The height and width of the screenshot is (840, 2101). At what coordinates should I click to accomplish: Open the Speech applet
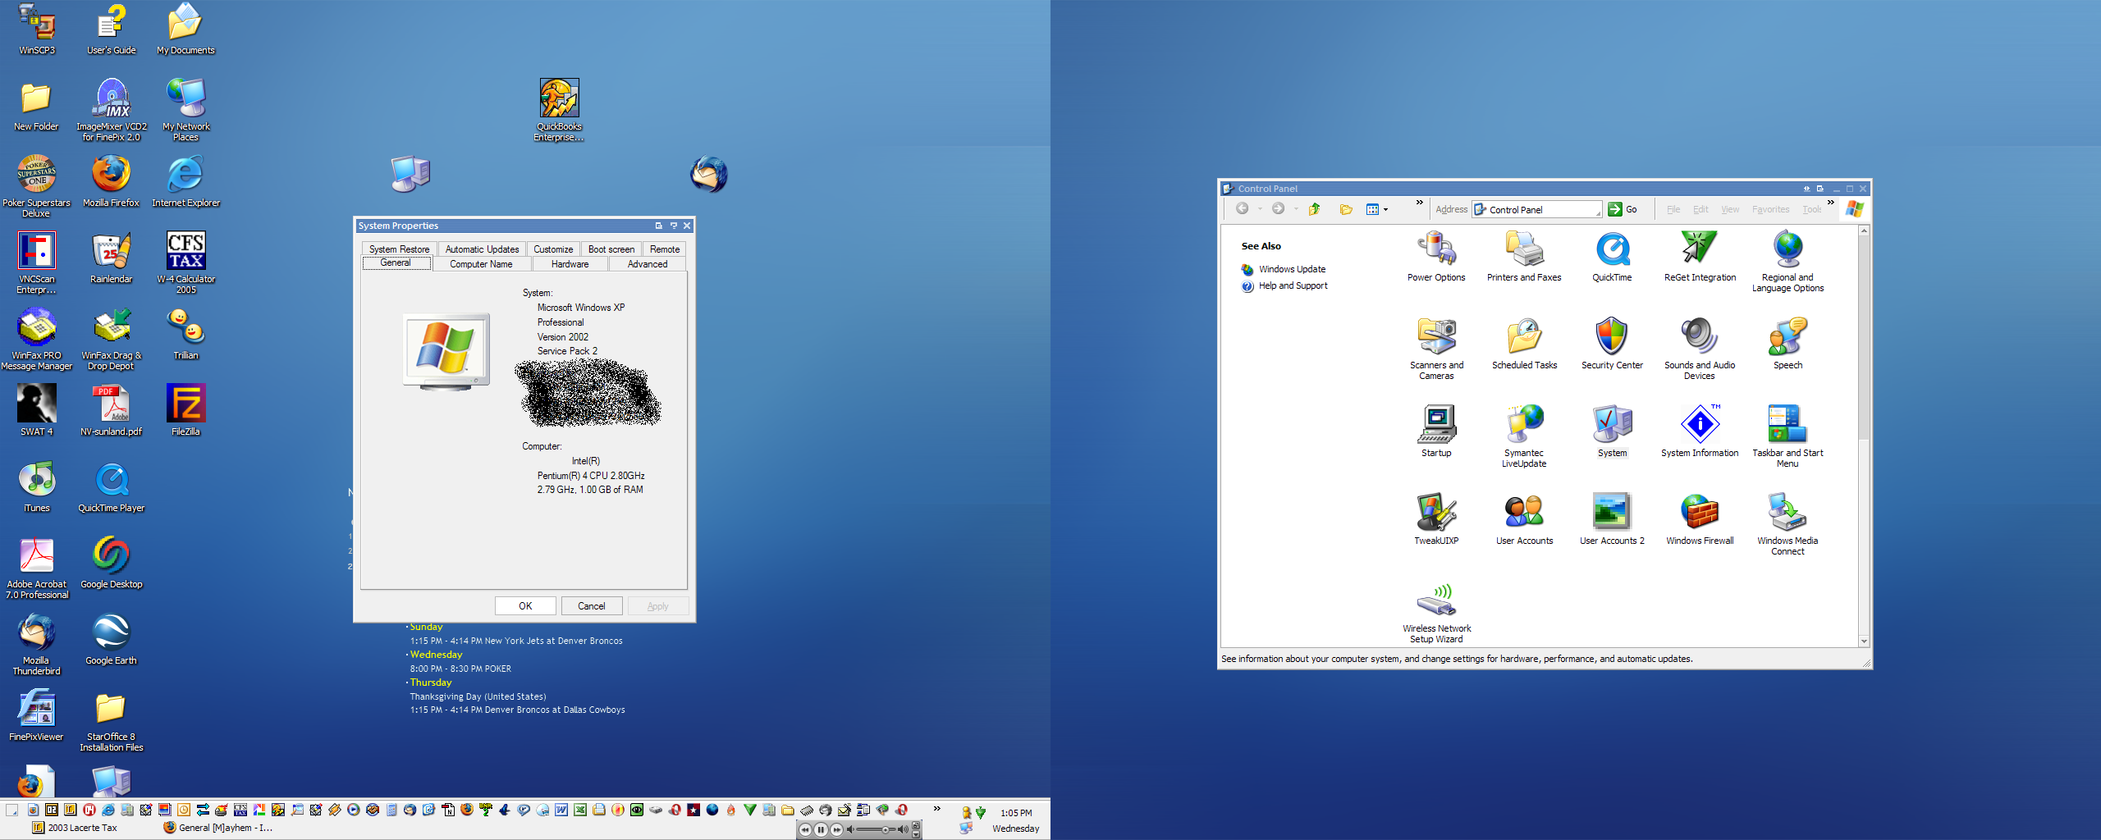[x=1787, y=345]
